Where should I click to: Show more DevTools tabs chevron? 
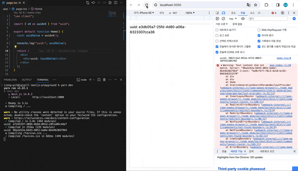pos(259,13)
